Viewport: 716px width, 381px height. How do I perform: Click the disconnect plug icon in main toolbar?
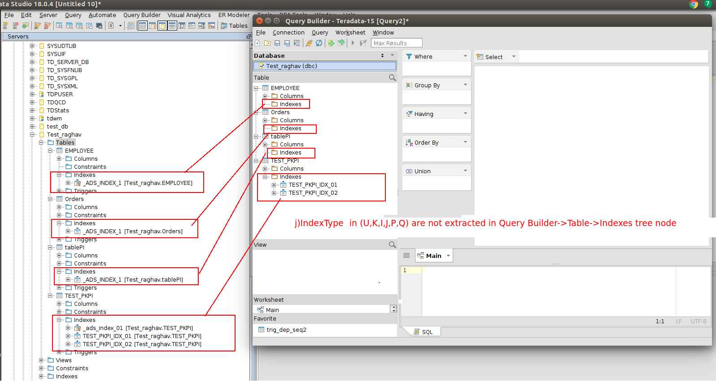coord(47,26)
